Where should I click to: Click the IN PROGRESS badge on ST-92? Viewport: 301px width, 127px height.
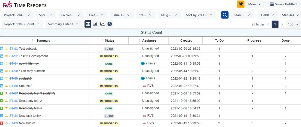(109, 56)
